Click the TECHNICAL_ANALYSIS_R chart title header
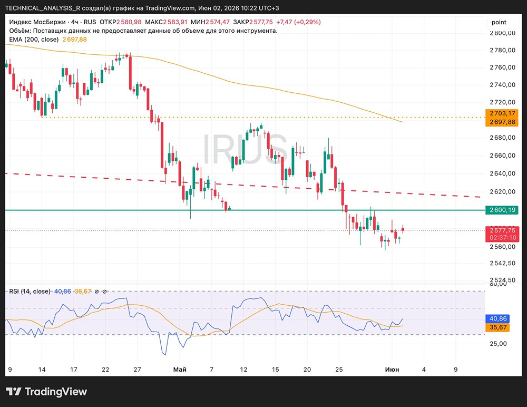Screen dimensions: 527x407 click(x=142, y=8)
